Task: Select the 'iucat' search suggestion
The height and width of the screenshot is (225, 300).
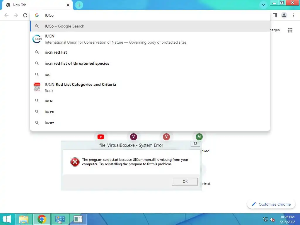Action: (x=150, y=123)
